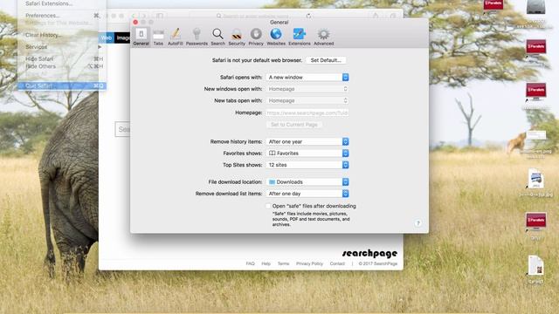This screenshot has height=314, width=559.
Task: Click the Set to Current Page button
Action: coord(294,125)
